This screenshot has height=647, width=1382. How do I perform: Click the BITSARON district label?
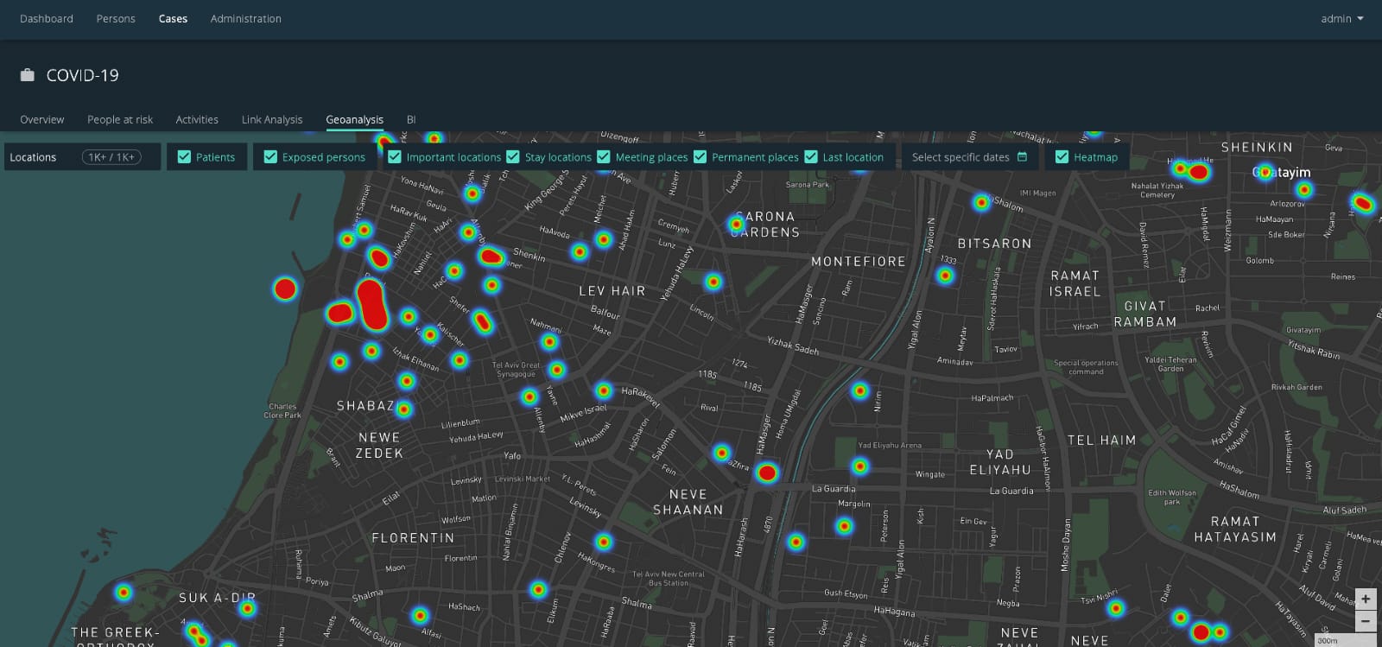click(994, 244)
